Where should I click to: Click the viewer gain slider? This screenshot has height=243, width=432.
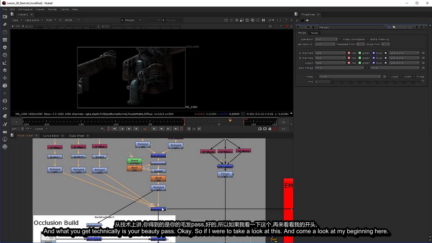pos(64,26)
